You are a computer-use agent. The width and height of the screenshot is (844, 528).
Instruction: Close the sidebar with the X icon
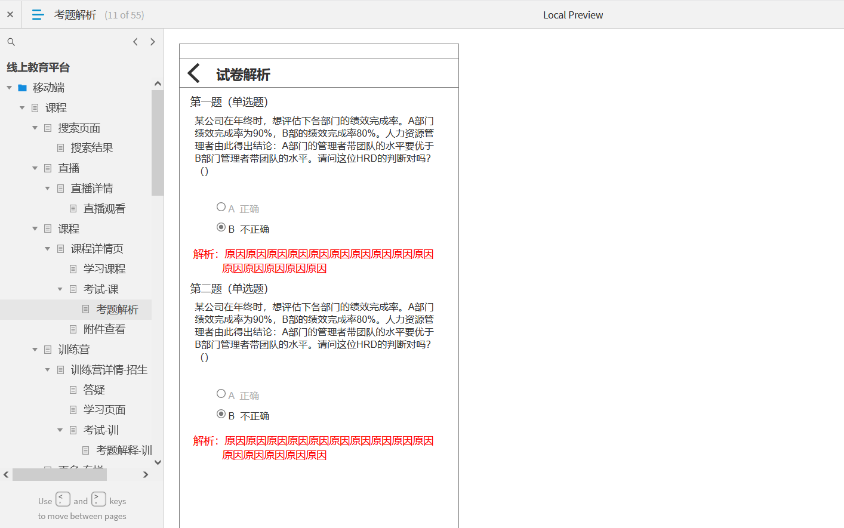tap(10, 14)
